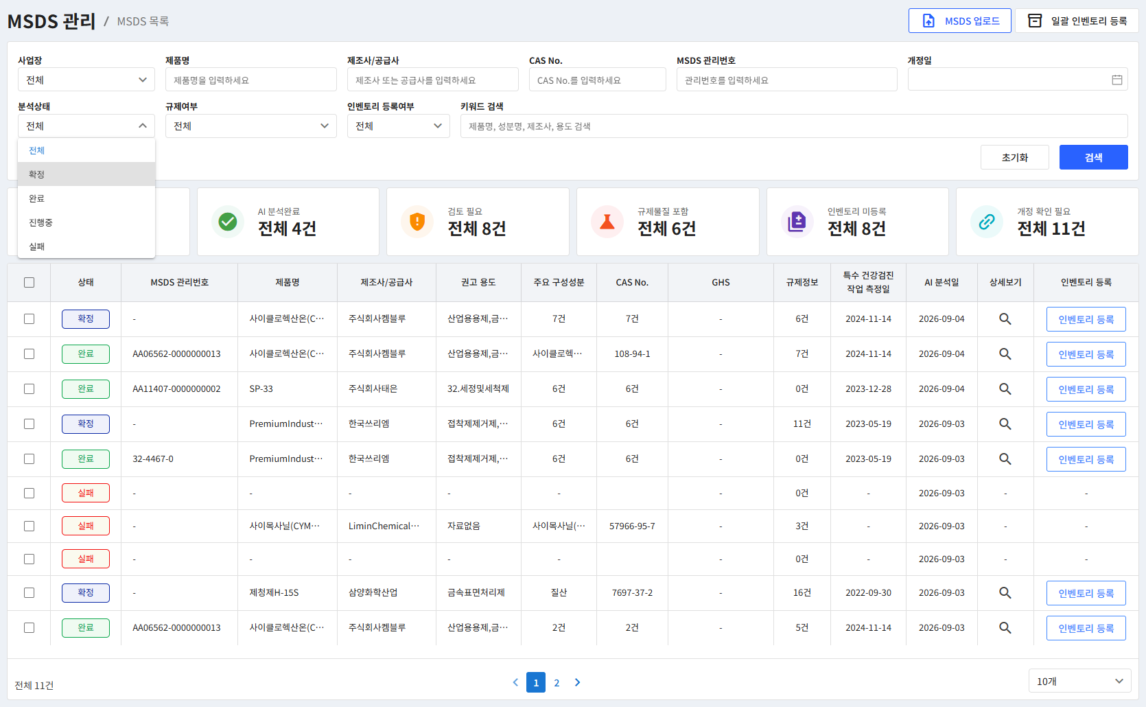Select 완료 in the 분석상태 list

point(86,198)
